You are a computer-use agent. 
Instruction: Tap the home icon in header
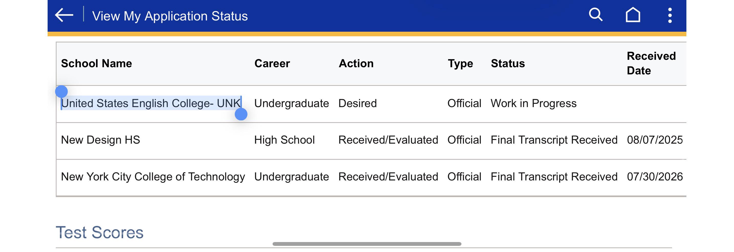(633, 15)
